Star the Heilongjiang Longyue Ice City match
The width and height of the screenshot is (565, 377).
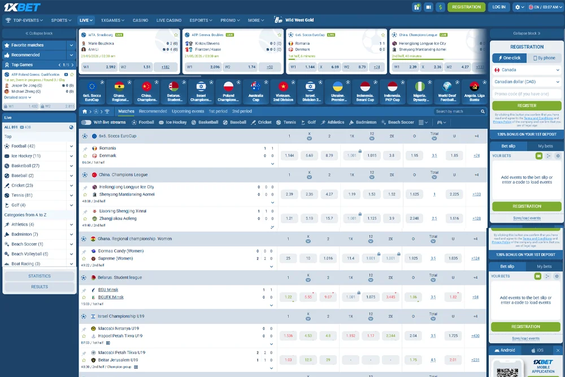click(x=85, y=194)
